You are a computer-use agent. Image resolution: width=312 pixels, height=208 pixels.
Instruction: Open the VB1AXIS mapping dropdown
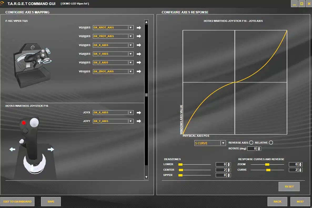pyautogui.click(x=113, y=71)
